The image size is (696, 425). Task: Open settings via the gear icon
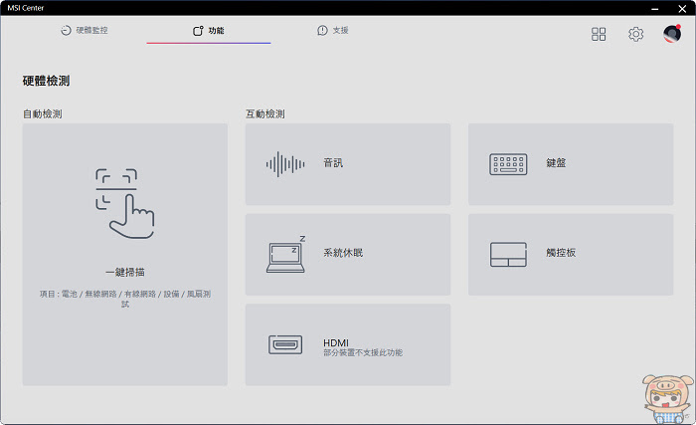[x=635, y=34]
